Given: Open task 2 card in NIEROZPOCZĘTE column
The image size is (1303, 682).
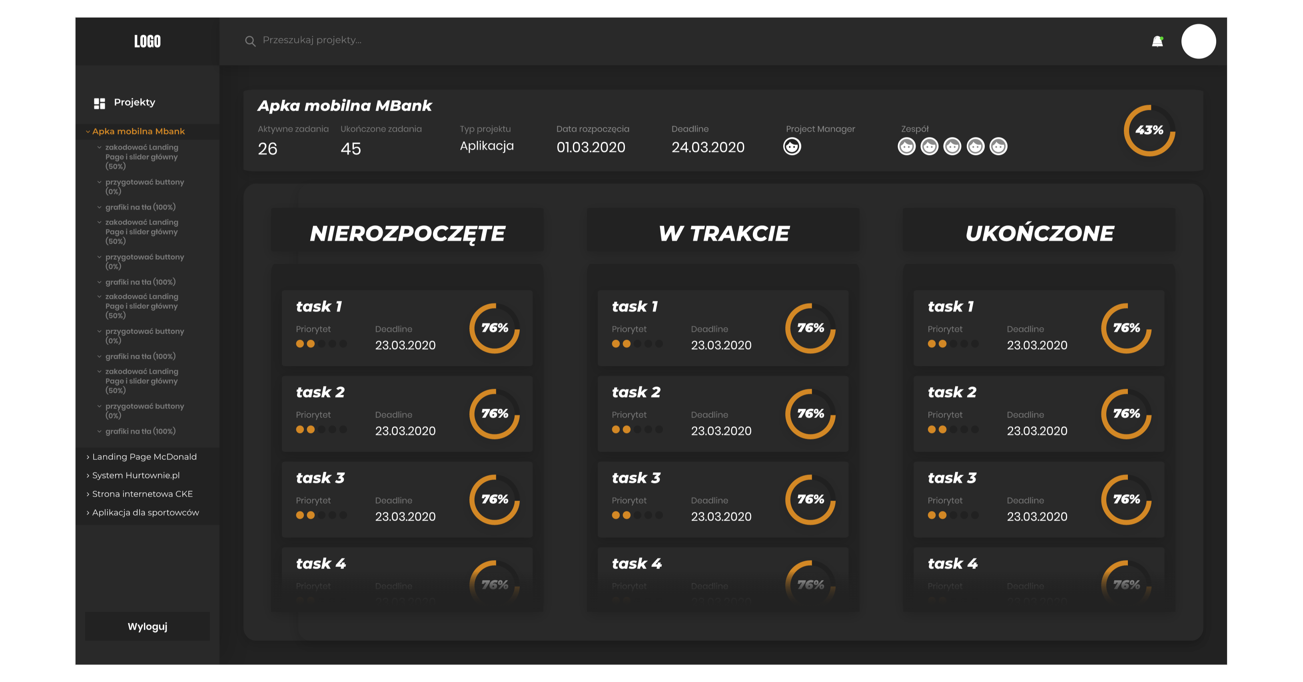Looking at the screenshot, I should point(407,414).
